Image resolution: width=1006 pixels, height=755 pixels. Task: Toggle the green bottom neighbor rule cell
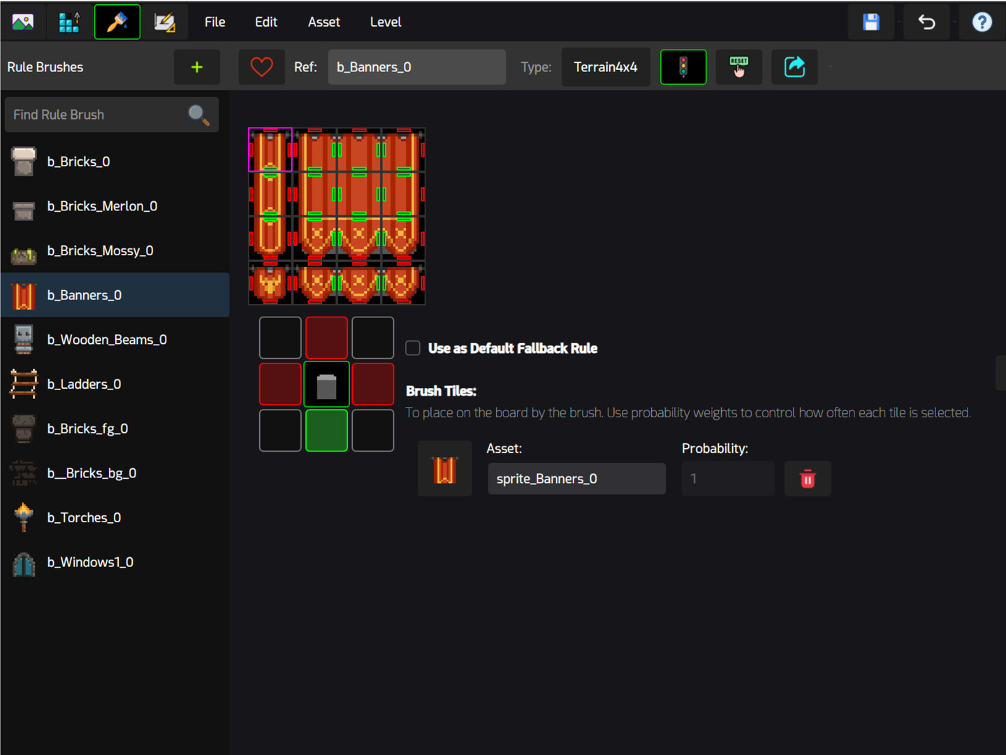pos(326,431)
